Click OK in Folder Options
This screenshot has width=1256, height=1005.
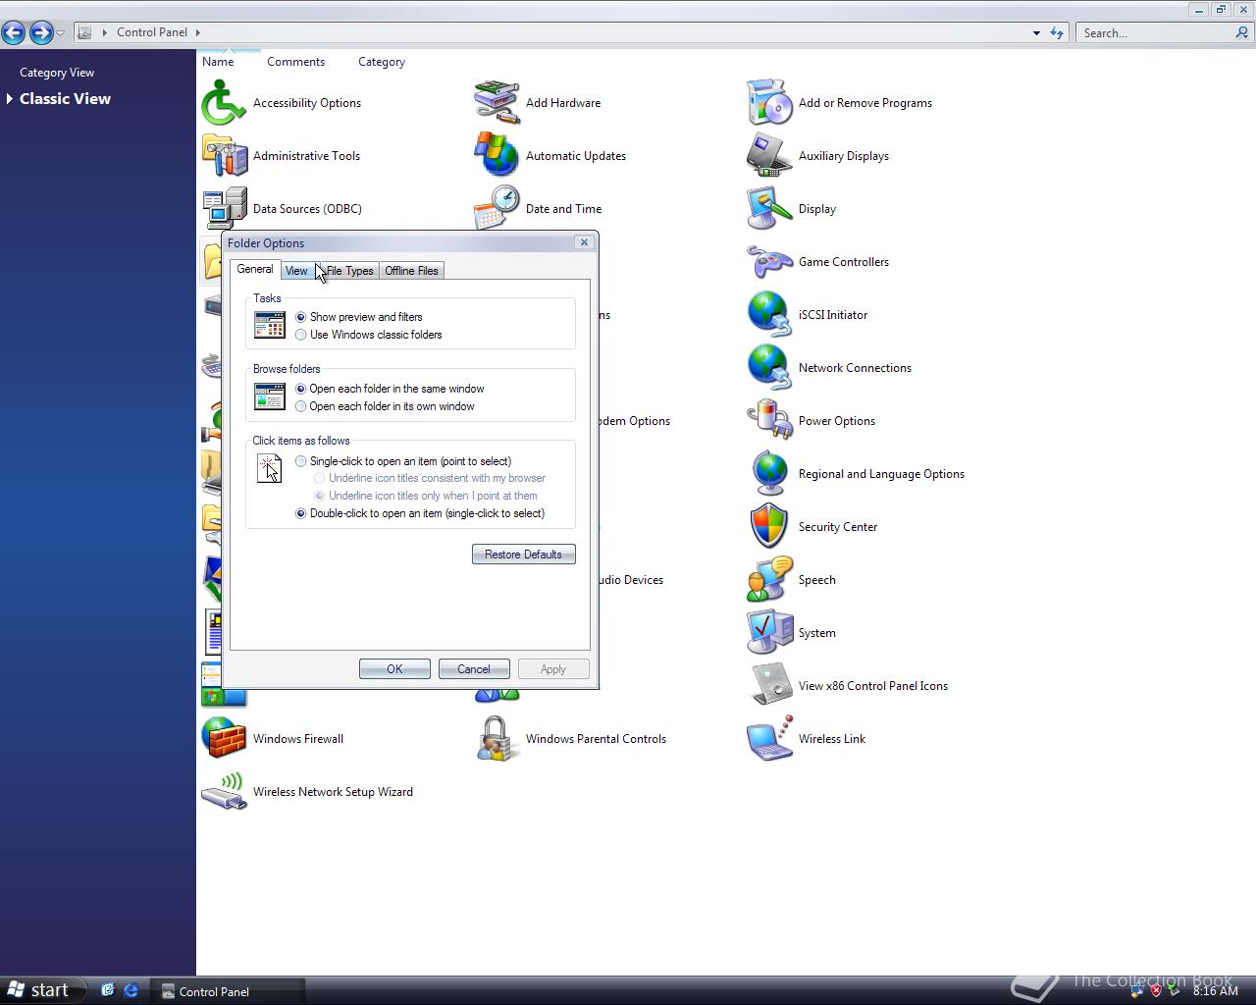pos(394,669)
